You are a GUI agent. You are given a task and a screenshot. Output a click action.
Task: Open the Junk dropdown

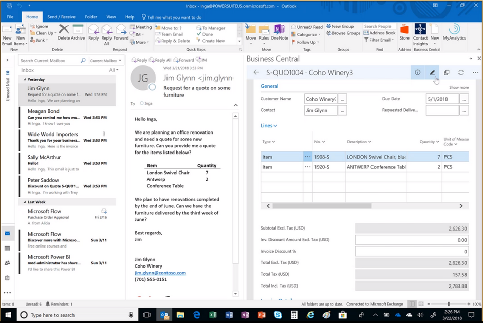click(39, 40)
